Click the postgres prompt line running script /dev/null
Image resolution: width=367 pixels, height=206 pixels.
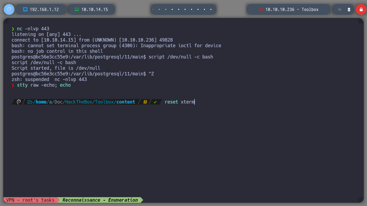coord(112,57)
